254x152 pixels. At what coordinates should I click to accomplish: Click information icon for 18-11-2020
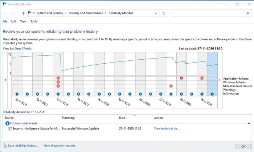point(120,94)
